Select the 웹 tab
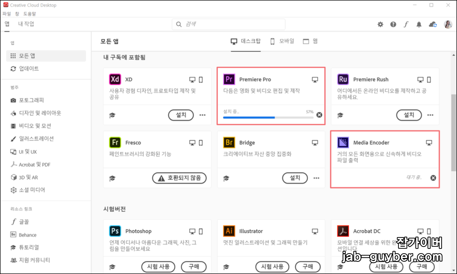This screenshot has height=274, width=457. click(310, 41)
